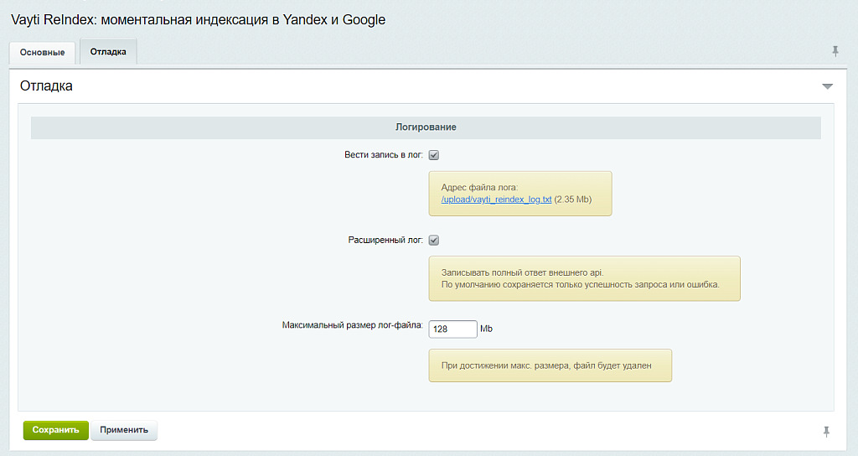Disable the Расширенный лог checkbox
Viewport: 858px width, 456px height.
click(x=434, y=241)
